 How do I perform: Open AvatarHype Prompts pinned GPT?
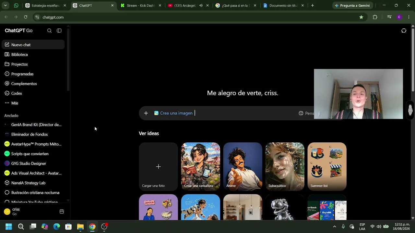[x=33, y=144]
